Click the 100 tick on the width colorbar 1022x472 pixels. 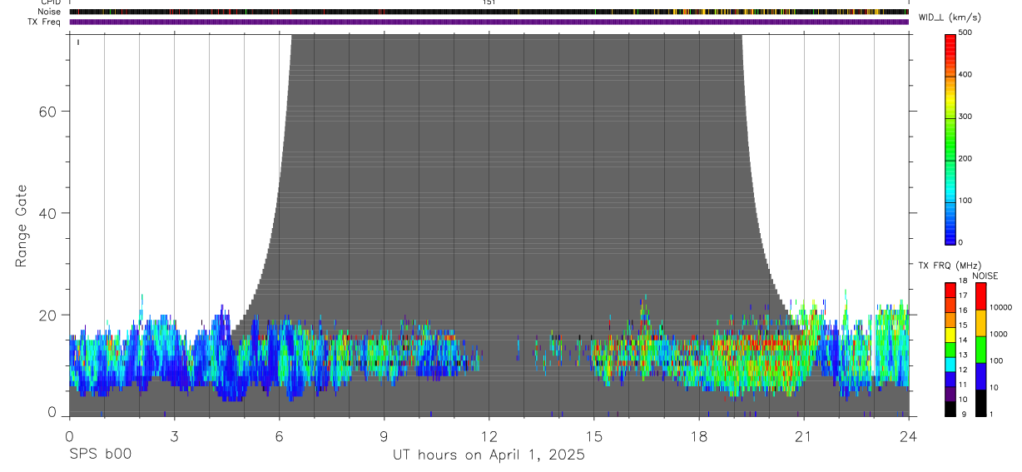coord(967,201)
